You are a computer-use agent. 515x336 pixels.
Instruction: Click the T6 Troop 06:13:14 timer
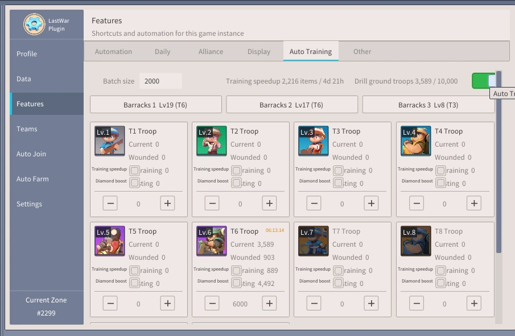[275, 230]
